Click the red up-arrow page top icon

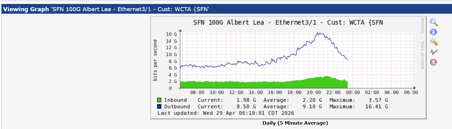434,62
